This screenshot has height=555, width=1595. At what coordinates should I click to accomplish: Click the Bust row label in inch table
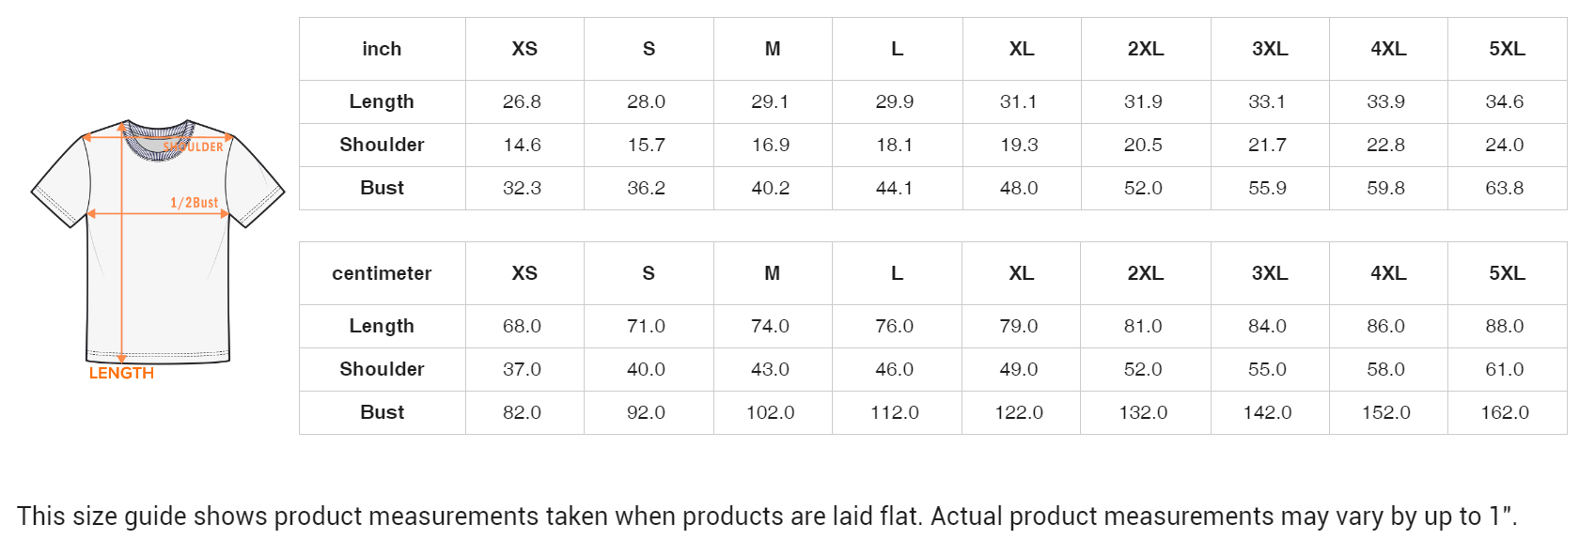click(x=382, y=188)
